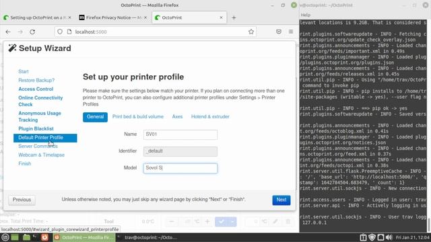Click the show desktop icon in the taskbar
This screenshot has width=431, height=242.
pyautogui.click(x=15, y=237)
